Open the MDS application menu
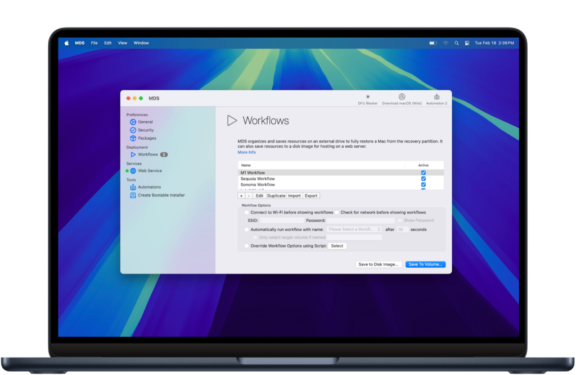This screenshot has height=375, width=576. tap(80, 43)
